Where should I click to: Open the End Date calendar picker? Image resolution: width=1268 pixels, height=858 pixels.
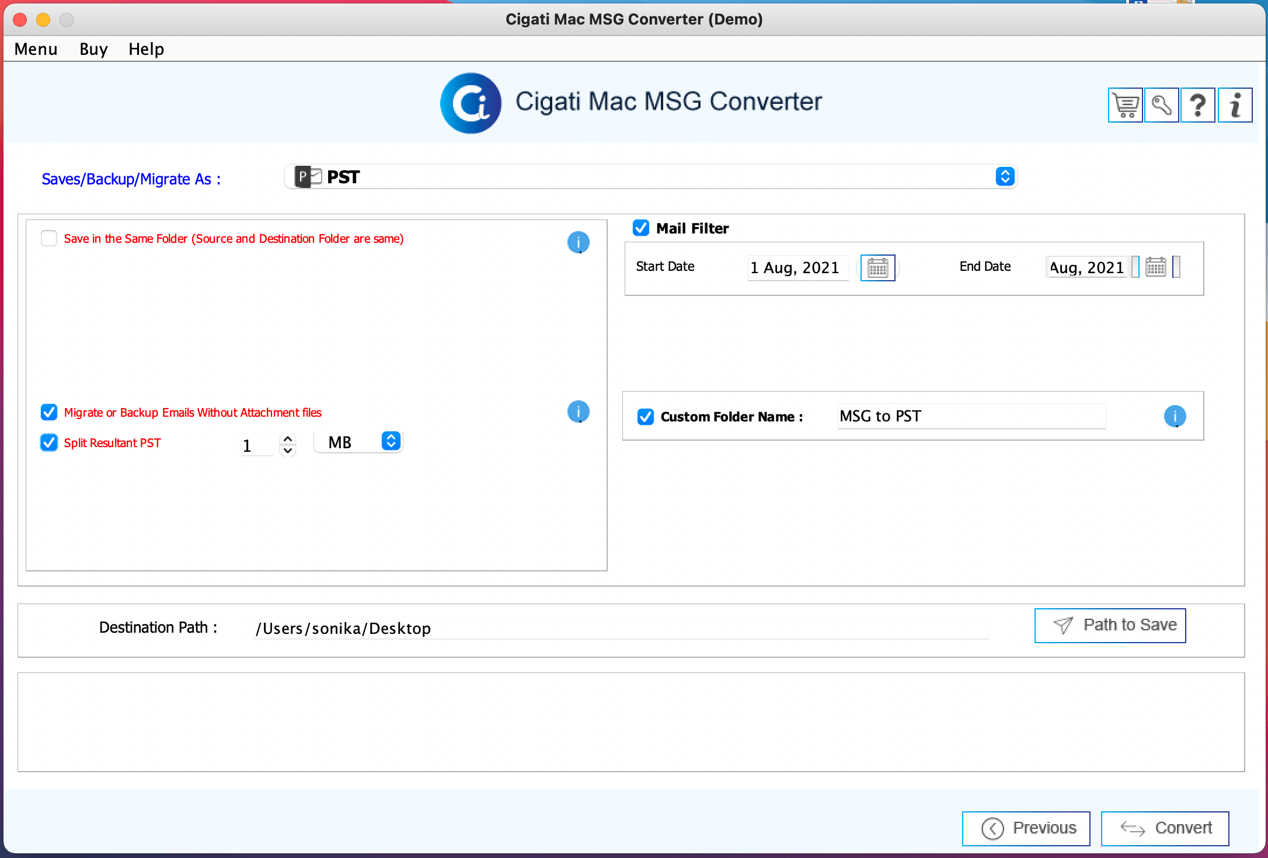[1155, 267]
